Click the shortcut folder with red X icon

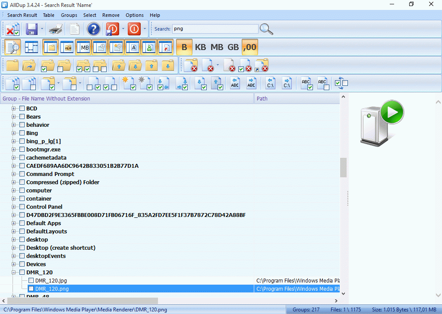261,65
